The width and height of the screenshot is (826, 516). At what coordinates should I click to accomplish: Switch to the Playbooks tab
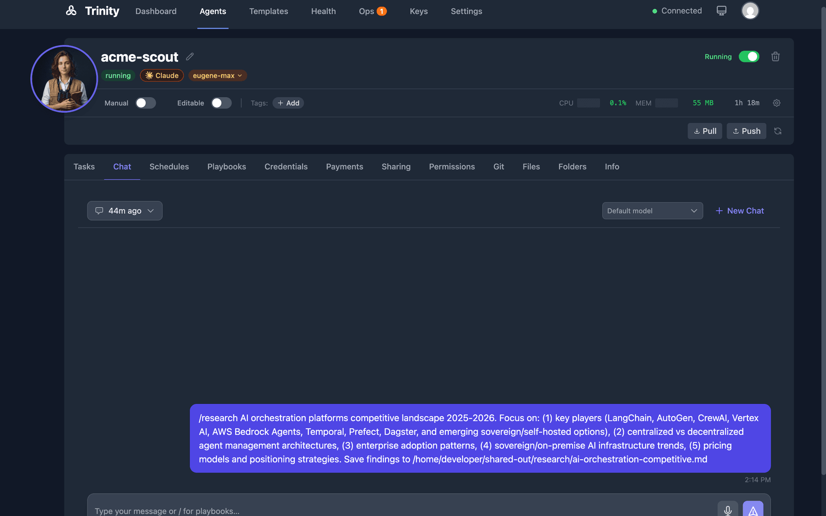[226, 166]
